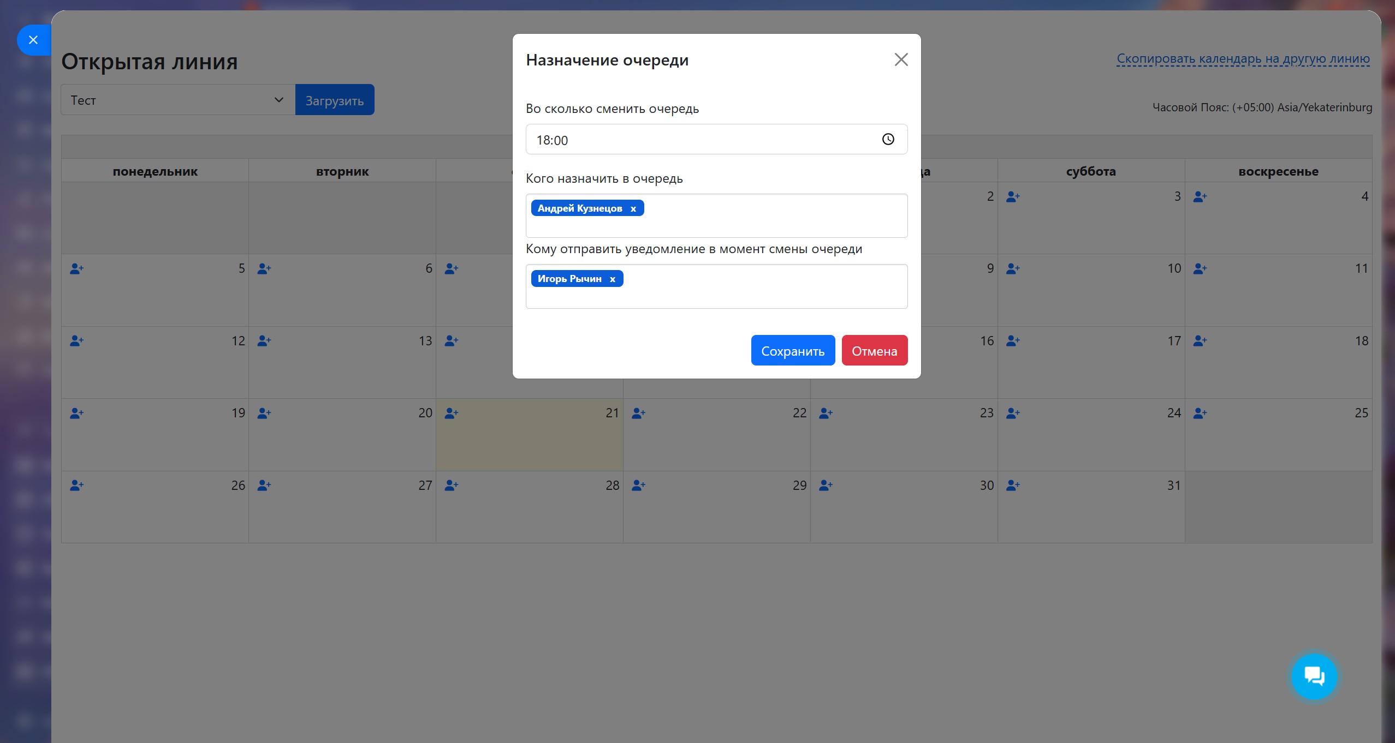Click add-user icon on day 13
This screenshot has height=743, width=1395.
(x=264, y=341)
